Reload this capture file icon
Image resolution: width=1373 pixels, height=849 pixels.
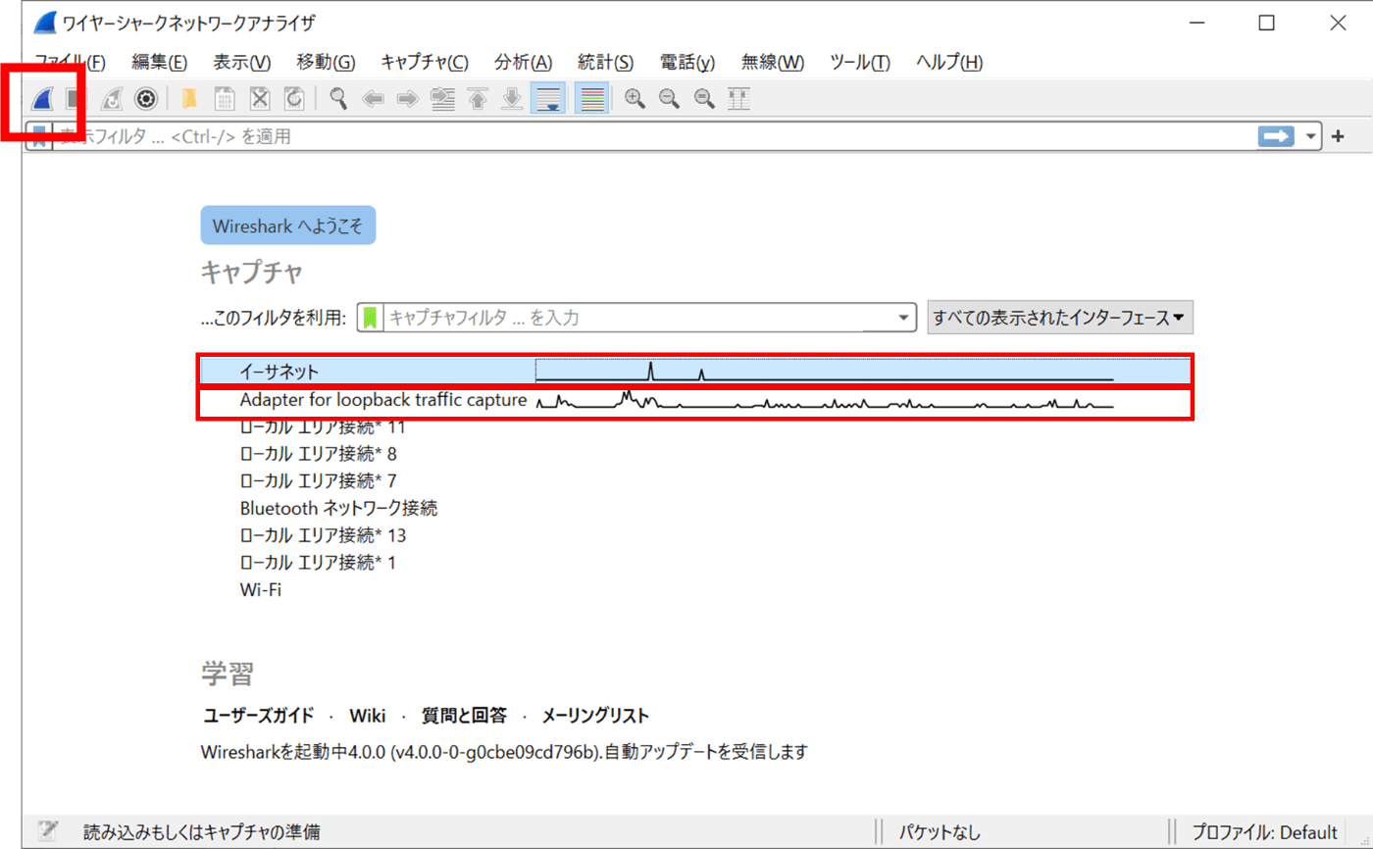pos(293,98)
